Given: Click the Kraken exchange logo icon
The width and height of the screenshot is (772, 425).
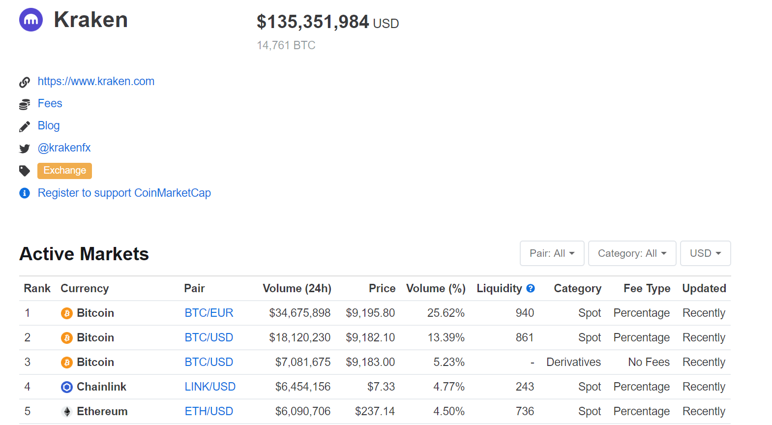Looking at the screenshot, I should [x=31, y=20].
